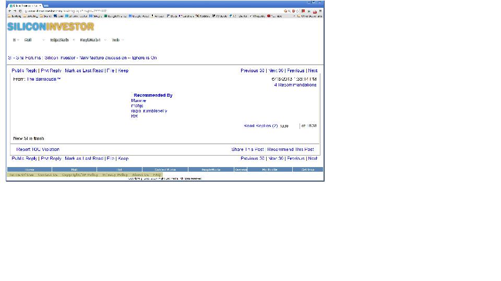
Task: Open the Tools header menu
Action: 116,40
